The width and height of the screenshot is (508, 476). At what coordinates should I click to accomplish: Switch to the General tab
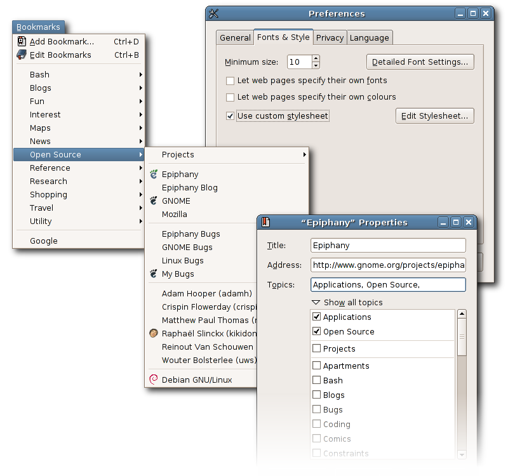pyautogui.click(x=235, y=37)
